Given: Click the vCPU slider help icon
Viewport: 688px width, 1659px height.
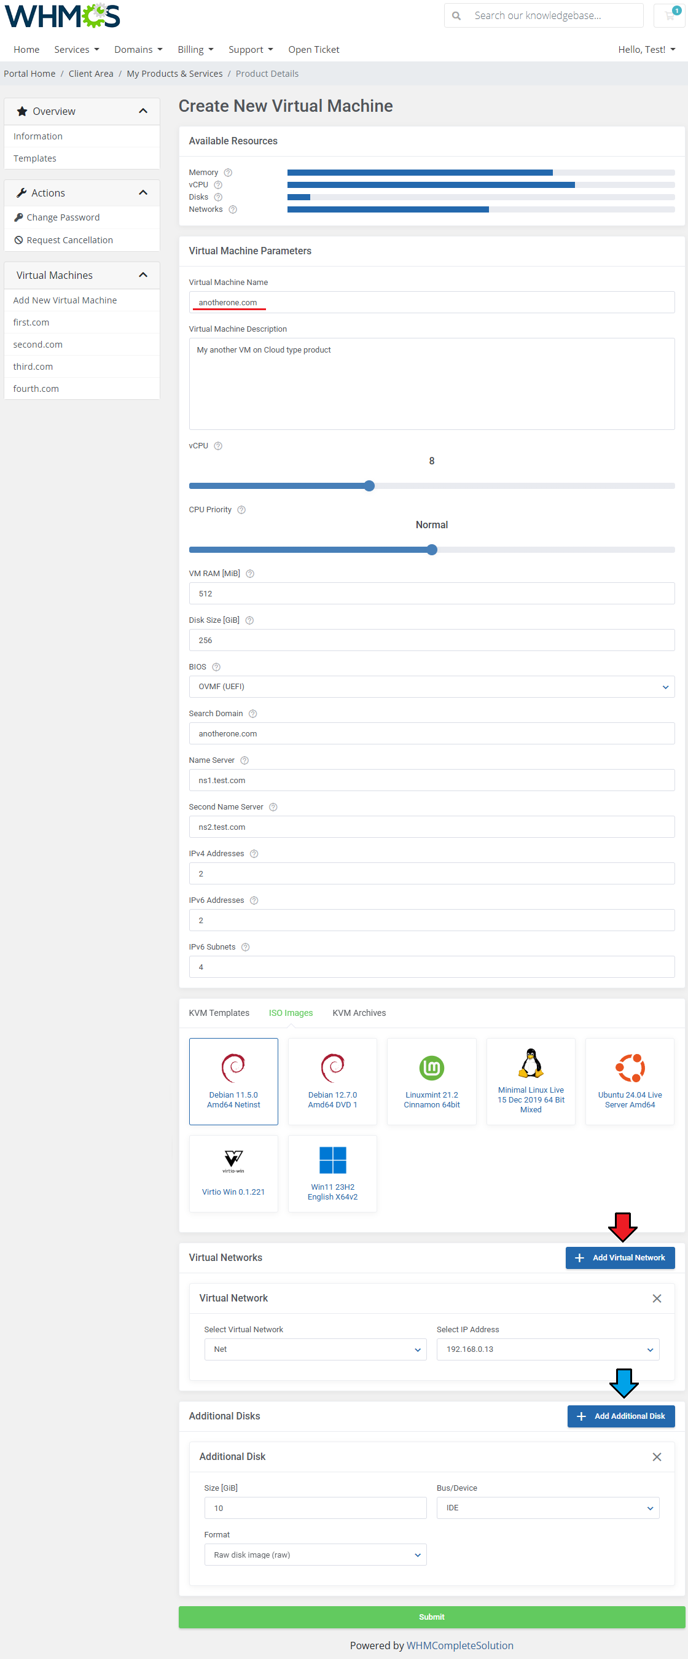Looking at the screenshot, I should pyautogui.click(x=217, y=446).
